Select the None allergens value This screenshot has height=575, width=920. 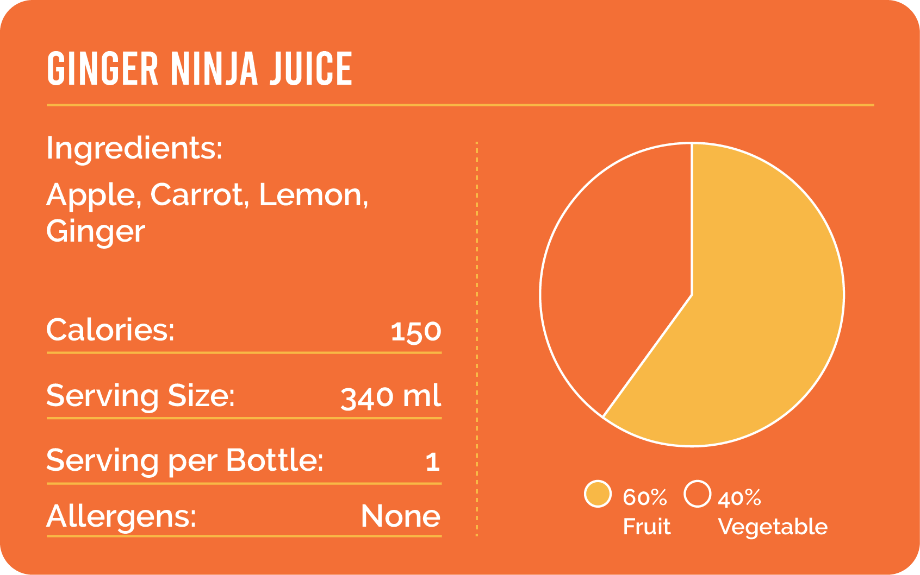tap(401, 516)
